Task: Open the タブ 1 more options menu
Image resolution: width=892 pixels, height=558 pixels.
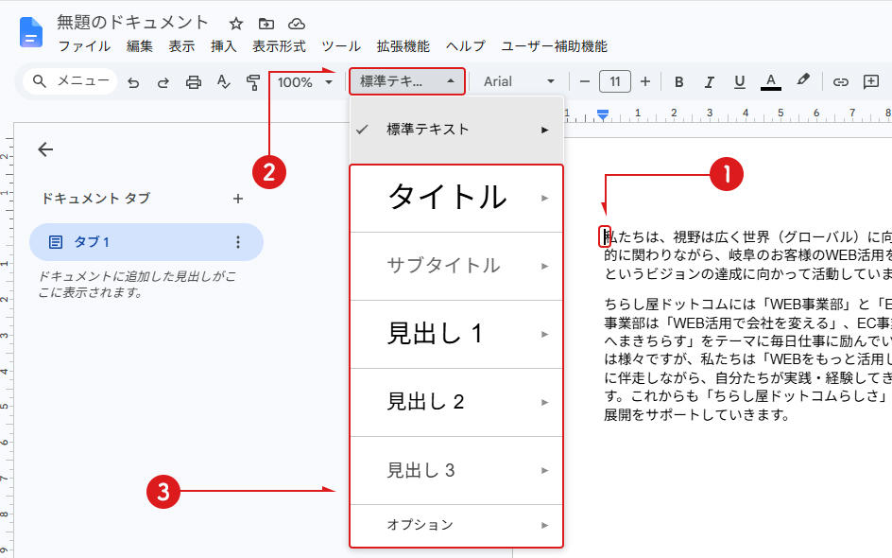Action: click(238, 242)
